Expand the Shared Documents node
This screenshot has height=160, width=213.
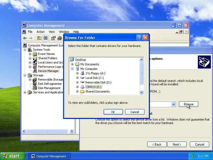[77, 91]
